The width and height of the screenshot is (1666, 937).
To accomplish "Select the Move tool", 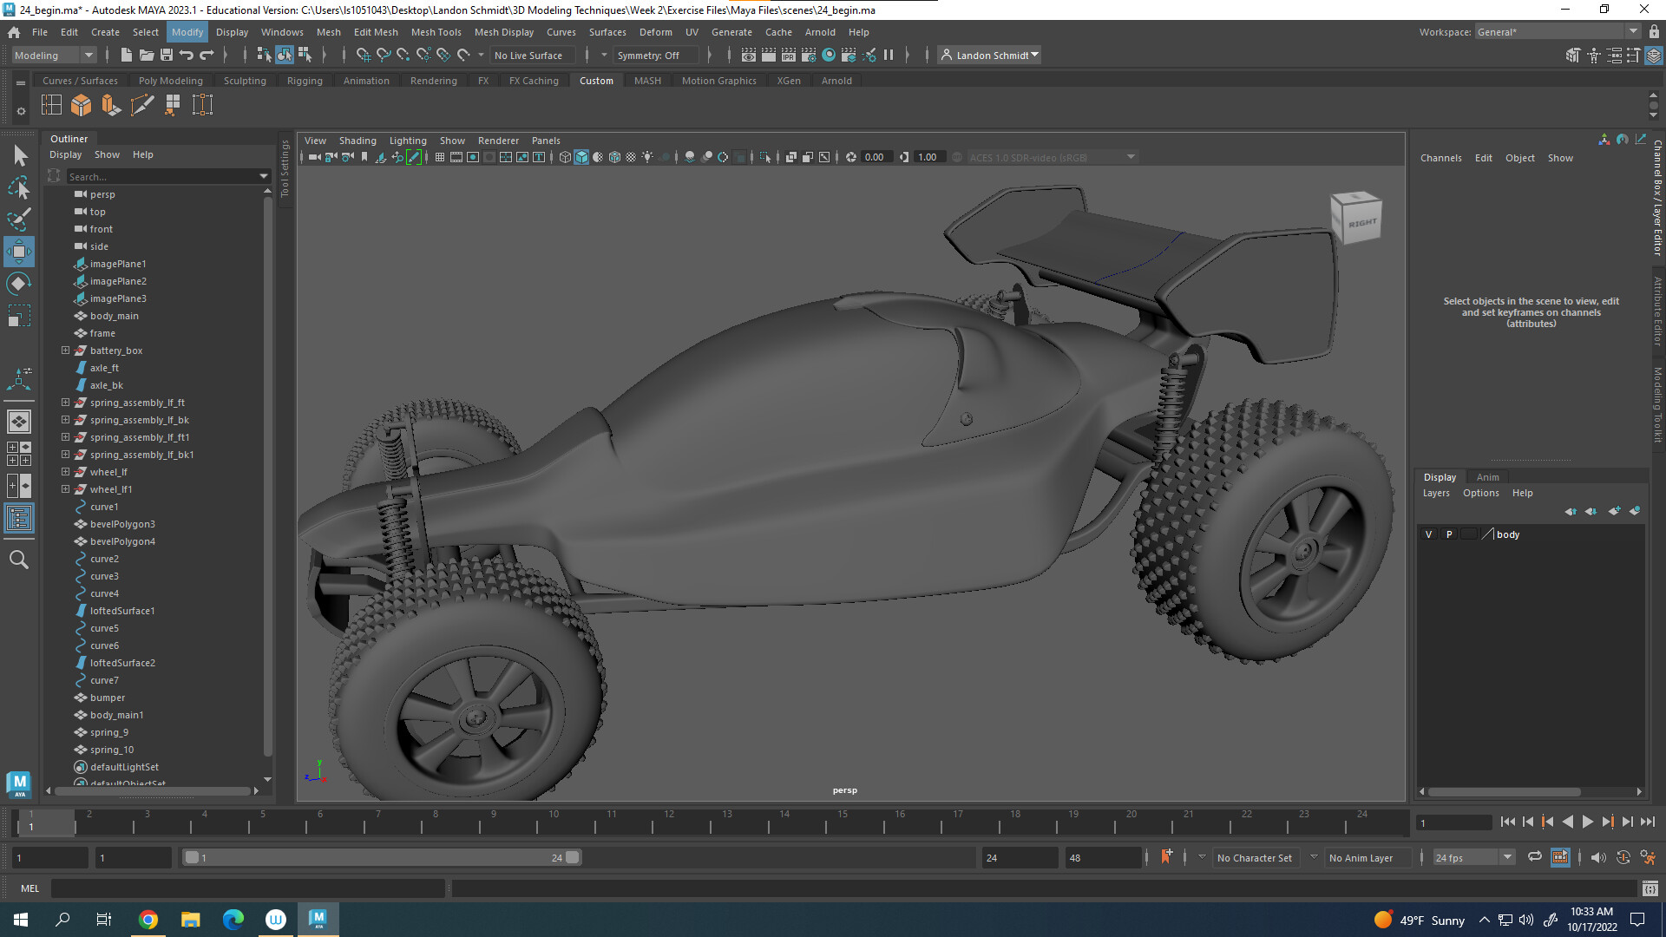I will tap(18, 252).
